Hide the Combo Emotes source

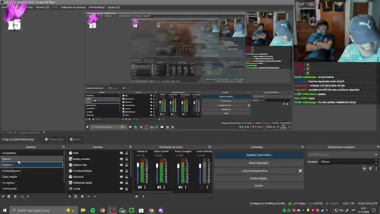click(121, 171)
